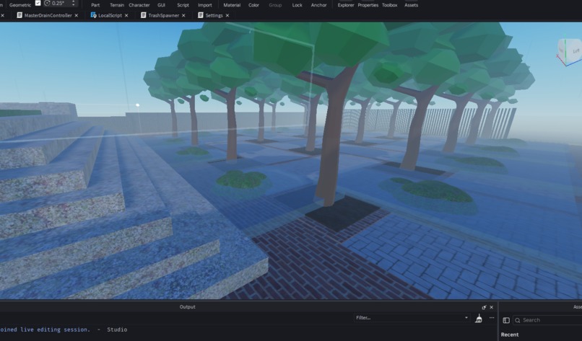The image size is (582, 341).
Task: Click the Assets Search field
Action: pyautogui.click(x=547, y=320)
